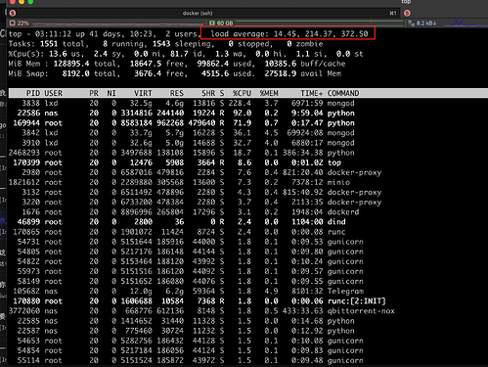The image size is (488, 367).
Task: Click the %MEM column header
Action: coord(269,93)
